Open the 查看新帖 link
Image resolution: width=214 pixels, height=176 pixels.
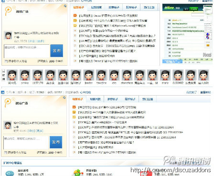click(x=205, y=92)
